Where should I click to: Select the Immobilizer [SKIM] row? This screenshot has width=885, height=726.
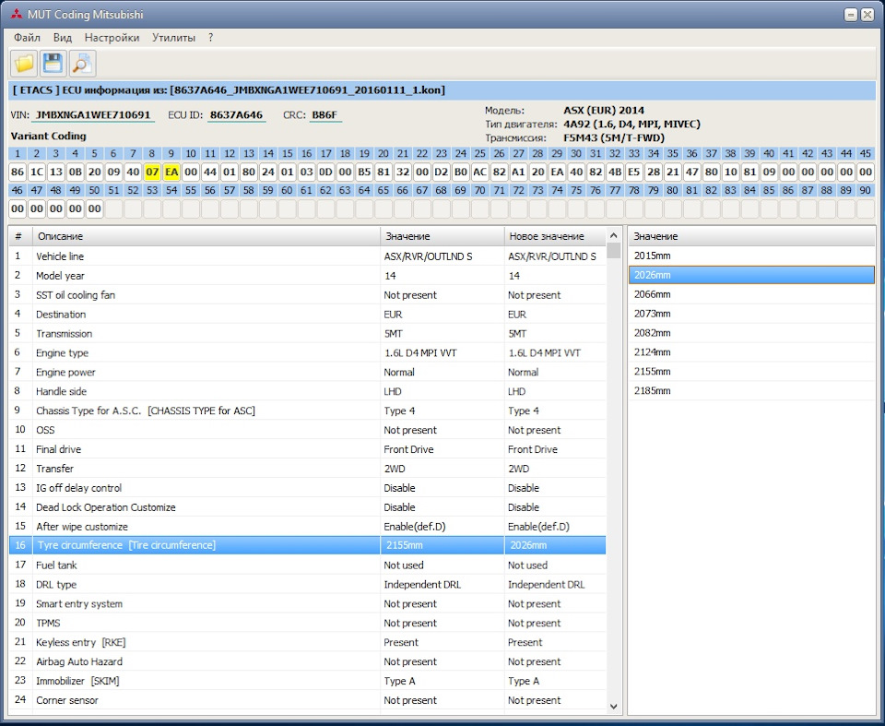308,681
